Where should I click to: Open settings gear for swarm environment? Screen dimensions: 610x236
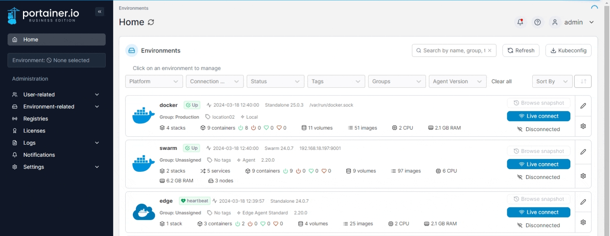tap(583, 176)
